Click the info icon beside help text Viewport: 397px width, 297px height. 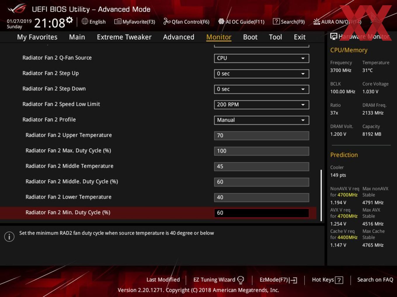(9, 236)
